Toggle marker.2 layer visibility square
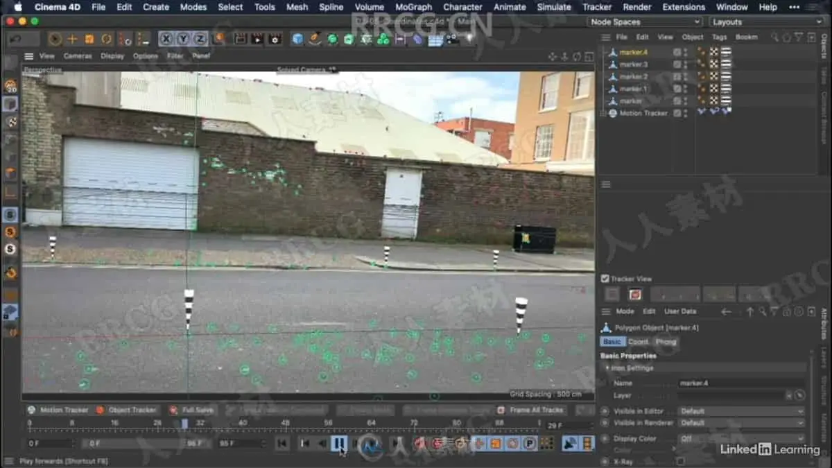Screen dimensions: 832x468 (677, 76)
